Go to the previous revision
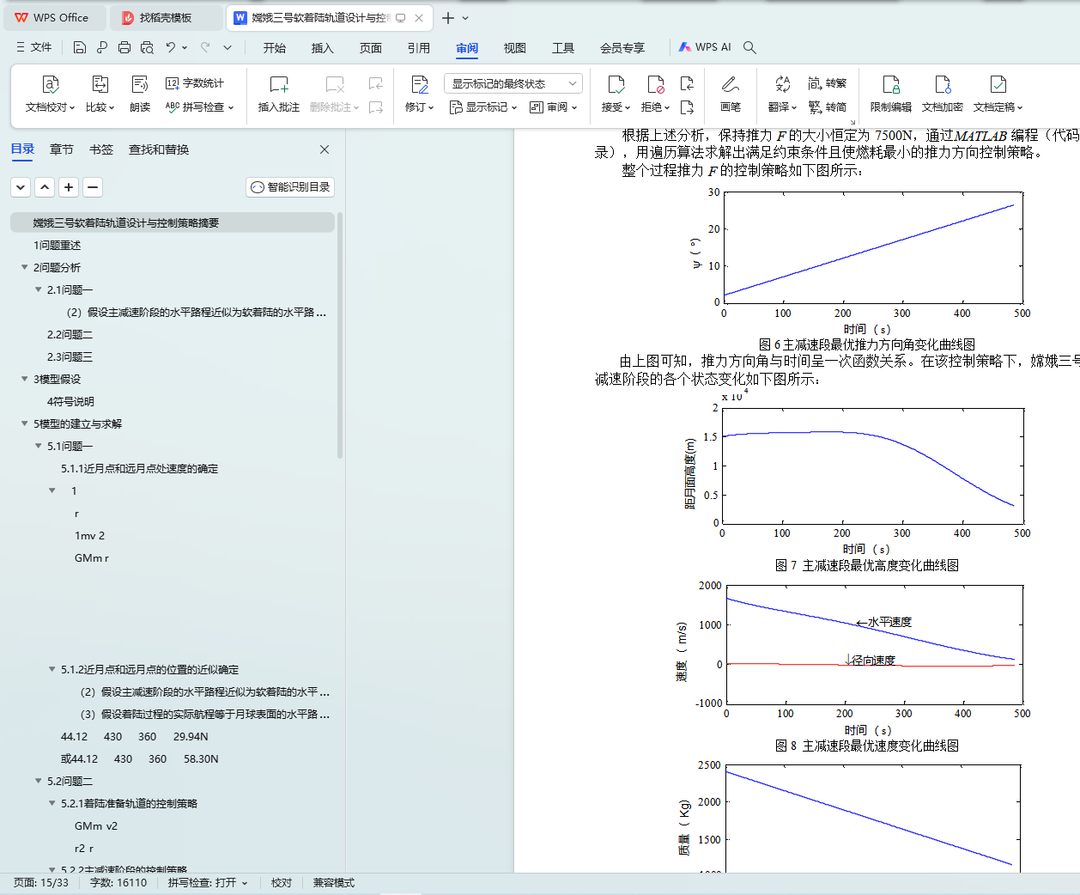Viewport: 1080px width, 895px height. coord(687,83)
